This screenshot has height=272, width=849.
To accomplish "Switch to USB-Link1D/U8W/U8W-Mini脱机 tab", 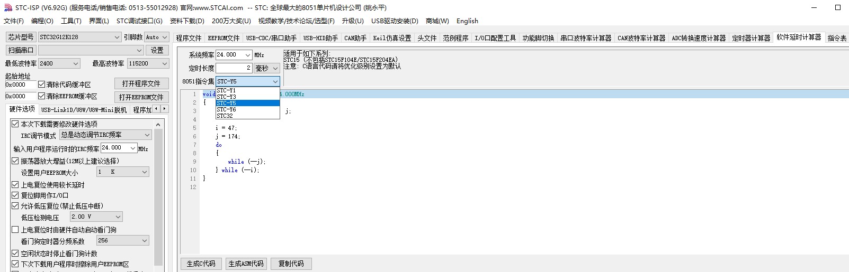I will click(x=84, y=110).
